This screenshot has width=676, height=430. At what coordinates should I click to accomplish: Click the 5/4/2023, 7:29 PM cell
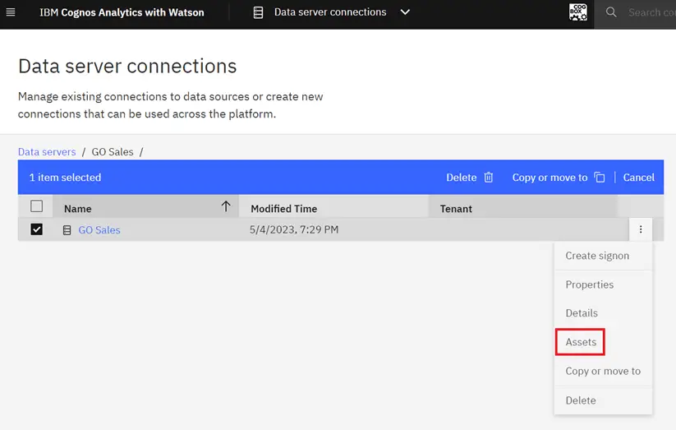(294, 229)
